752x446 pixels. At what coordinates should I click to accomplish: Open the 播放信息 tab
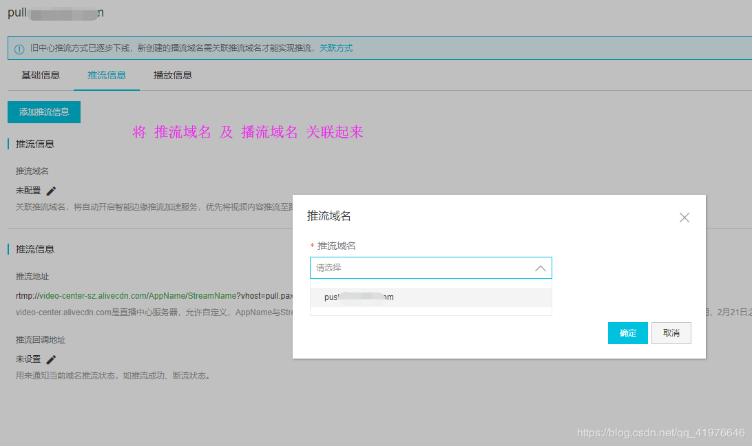coord(173,75)
